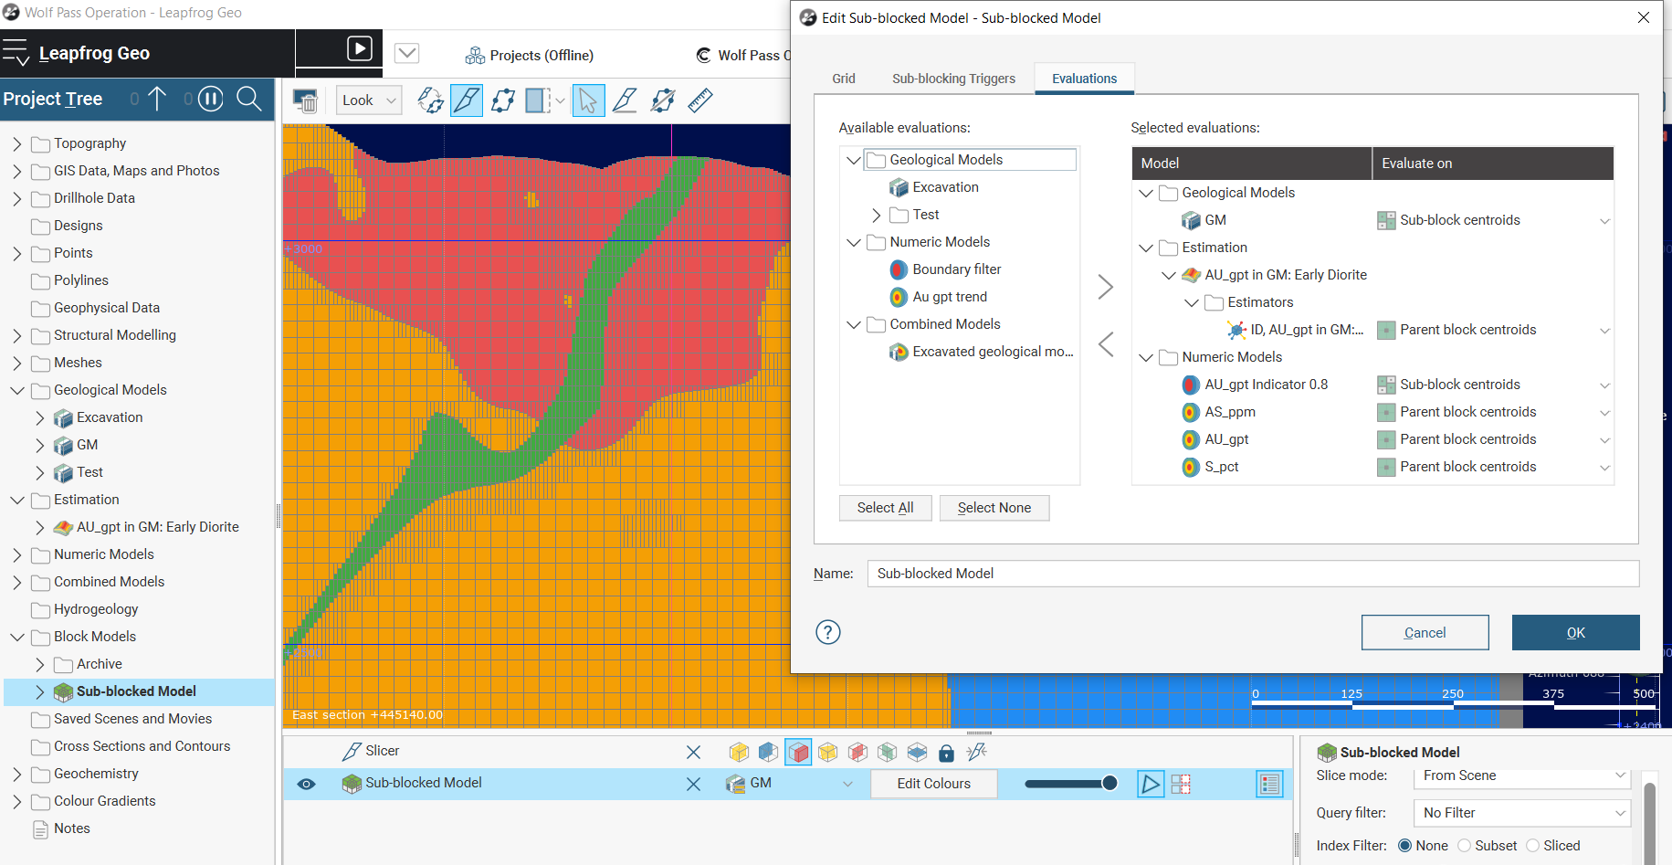Click the Cancel button
1672x865 pixels.
point(1425,632)
